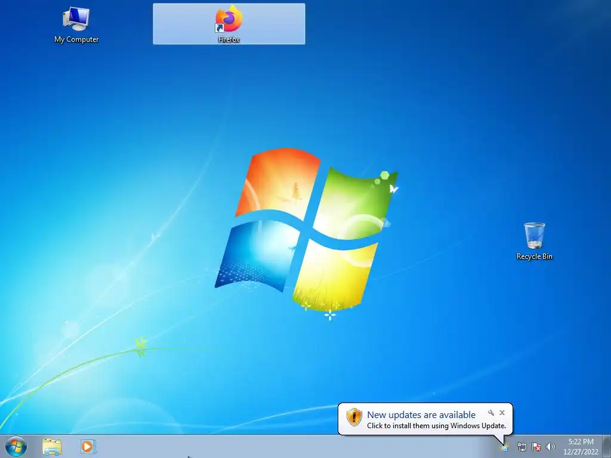
Task: Click the New updates are available heading
Action: tap(421, 415)
